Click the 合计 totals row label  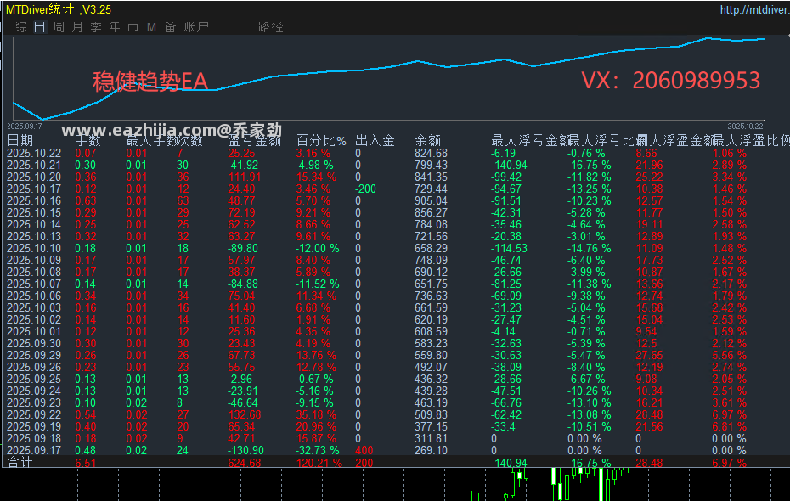click(x=20, y=462)
